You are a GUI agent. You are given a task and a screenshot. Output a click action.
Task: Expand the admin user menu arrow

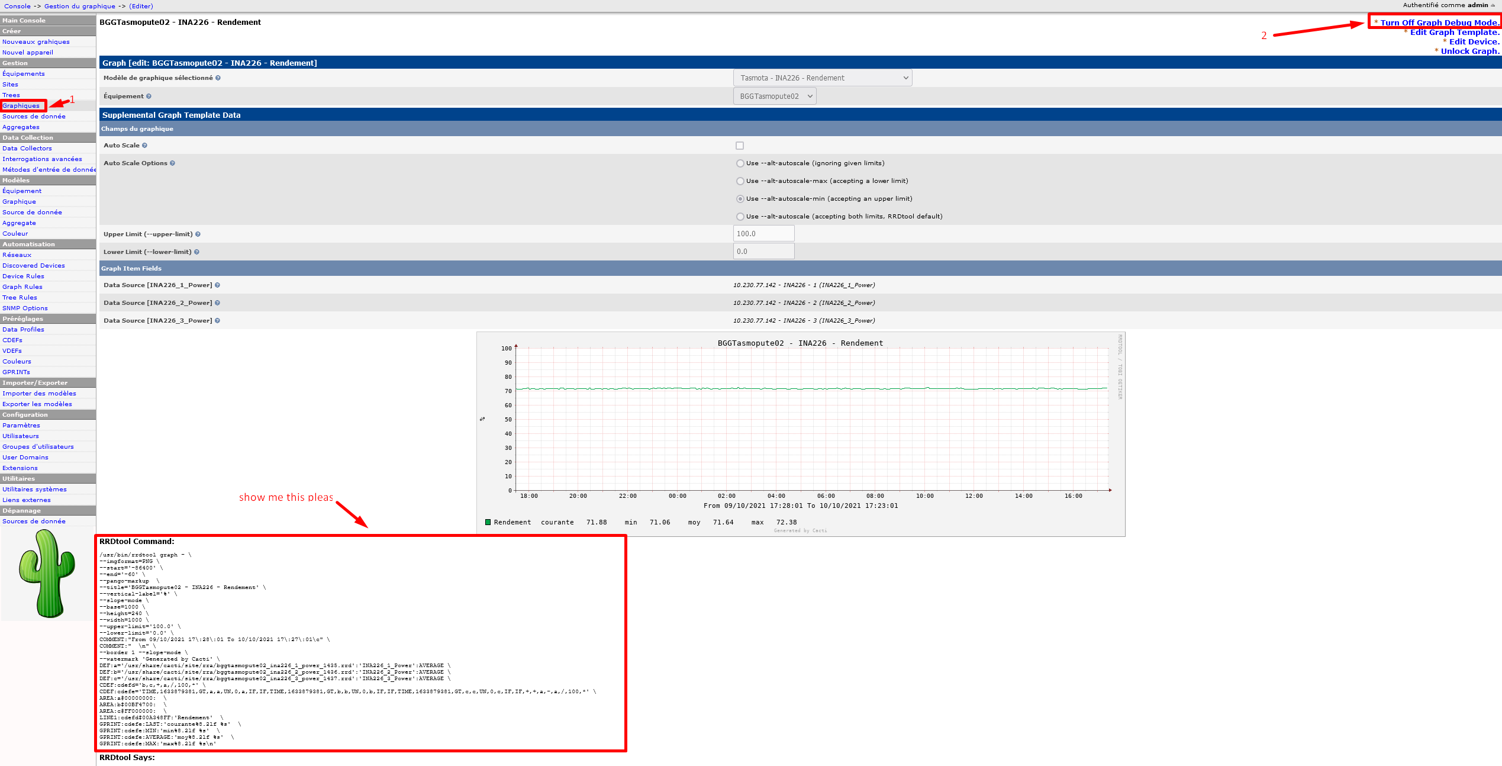pos(1493,5)
